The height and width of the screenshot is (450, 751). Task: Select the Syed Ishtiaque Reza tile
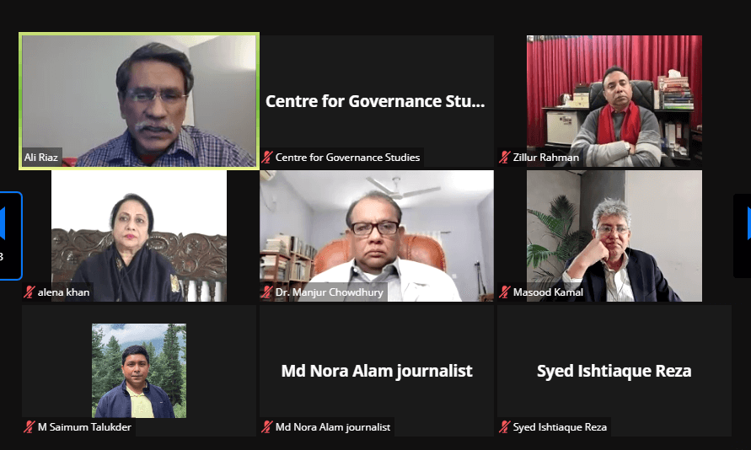tap(614, 371)
